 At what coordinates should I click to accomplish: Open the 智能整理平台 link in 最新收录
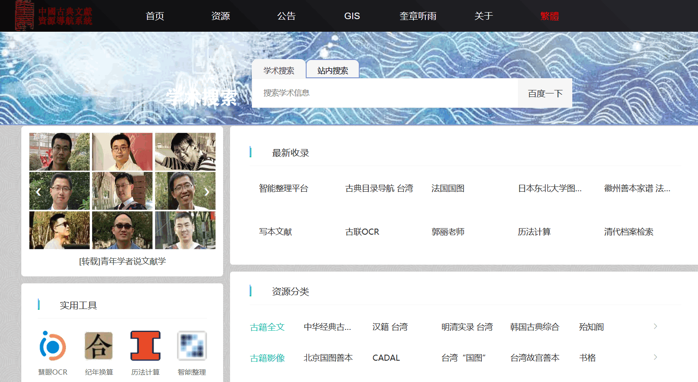tap(284, 188)
